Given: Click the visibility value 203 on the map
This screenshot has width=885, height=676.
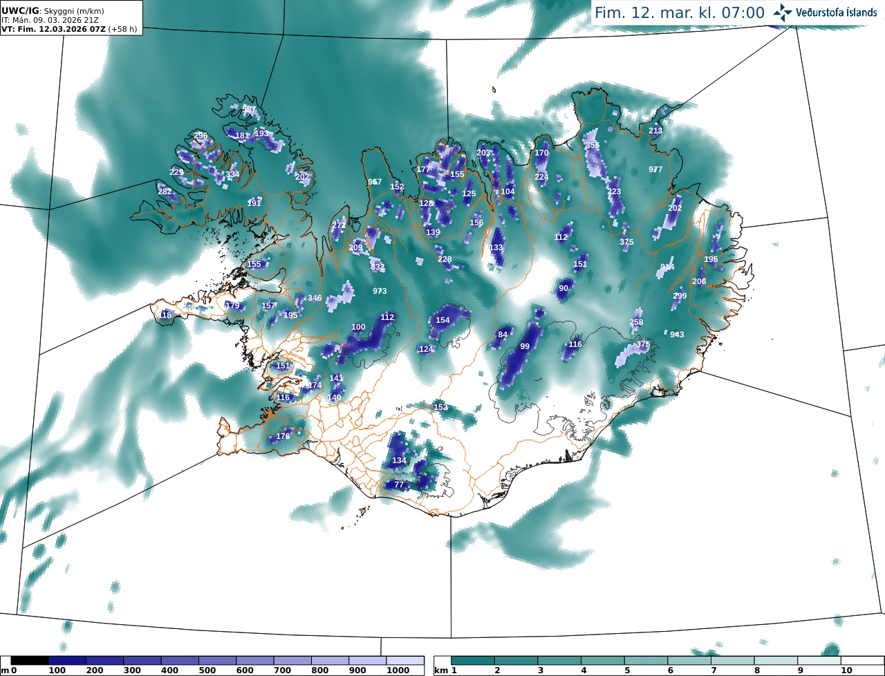Looking at the screenshot, I should [x=483, y=153].
